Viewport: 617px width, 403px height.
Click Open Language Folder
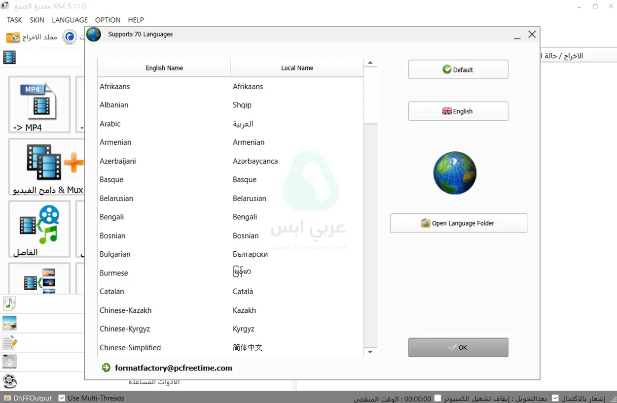(x=458, y=223)
